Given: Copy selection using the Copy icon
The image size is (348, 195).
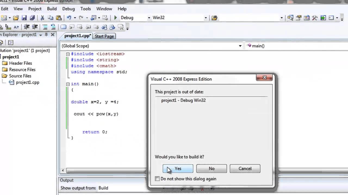Looking at the screenshot, I should click(51, 18).
